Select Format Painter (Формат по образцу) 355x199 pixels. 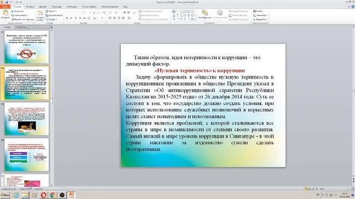(x=22, y=19)
